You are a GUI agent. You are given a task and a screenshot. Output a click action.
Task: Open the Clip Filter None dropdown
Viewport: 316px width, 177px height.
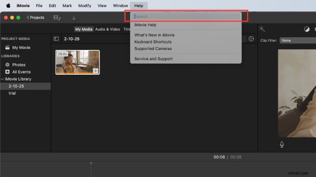298,41
